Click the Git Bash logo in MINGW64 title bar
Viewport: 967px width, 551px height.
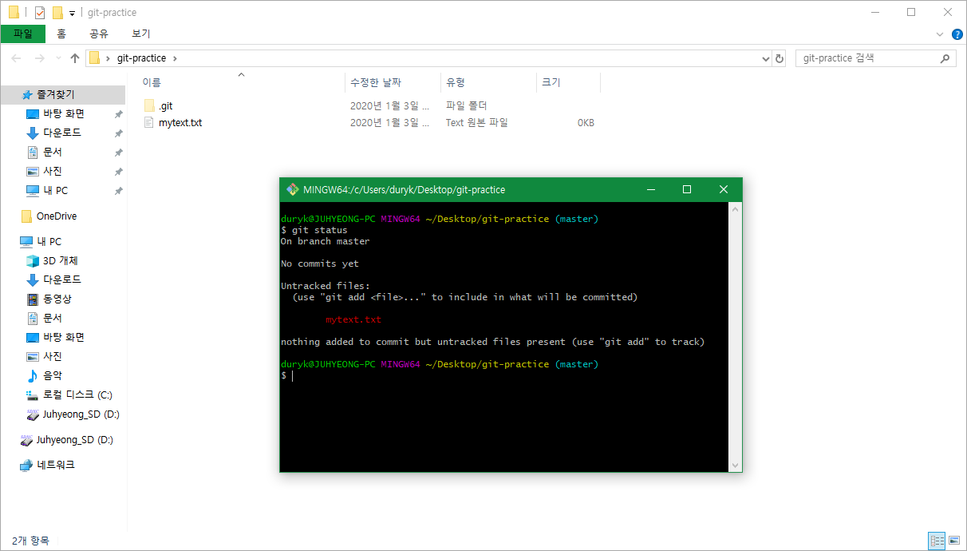(293, 189)
